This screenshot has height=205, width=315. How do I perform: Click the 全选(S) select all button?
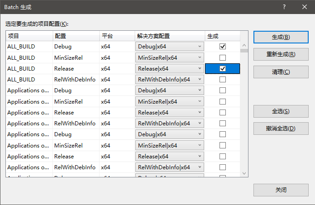tap(281, 111)
